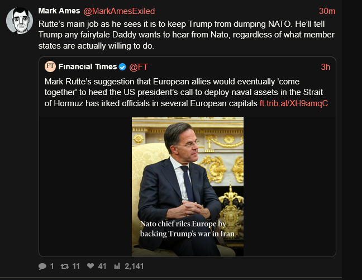
Task: Click the reply speech bubble icon
Action: 42,267
